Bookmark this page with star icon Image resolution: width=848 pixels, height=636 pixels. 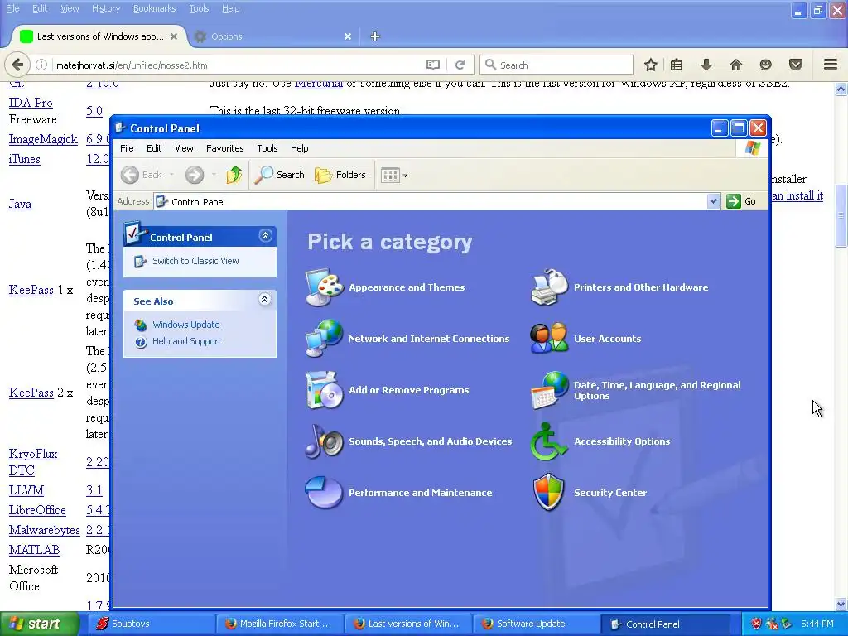click(x=651, y=65)
